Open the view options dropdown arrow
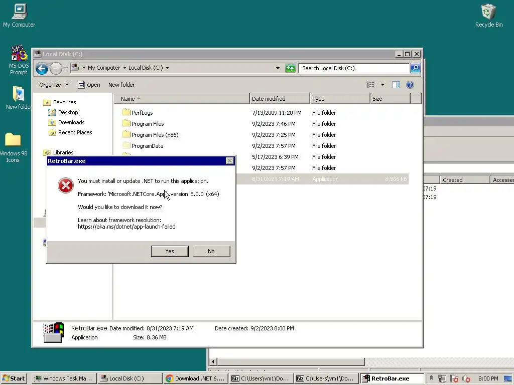514x385 pixels. coord(382,85)
